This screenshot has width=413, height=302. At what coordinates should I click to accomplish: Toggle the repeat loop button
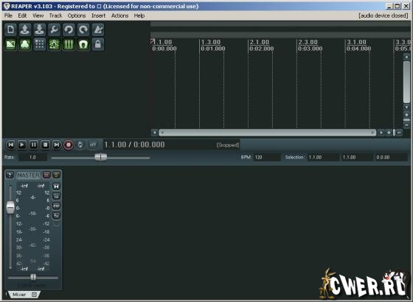[80, 144]
